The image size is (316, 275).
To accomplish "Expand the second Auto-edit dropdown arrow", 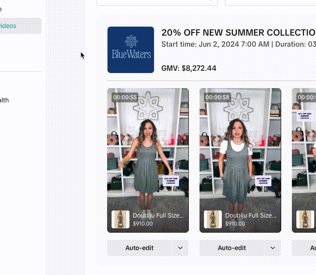I will coord(273,248).
